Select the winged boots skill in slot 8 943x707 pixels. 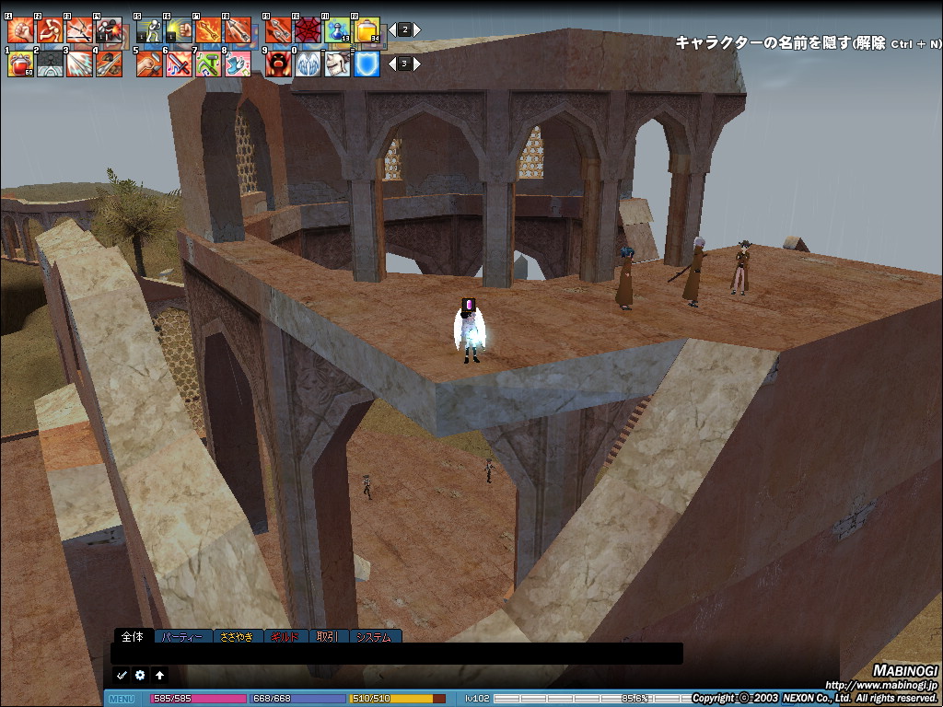pos(238,63)
